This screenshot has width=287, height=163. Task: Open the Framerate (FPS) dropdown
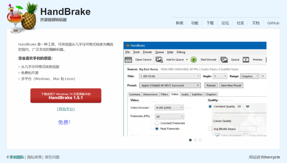coord(170,116)
